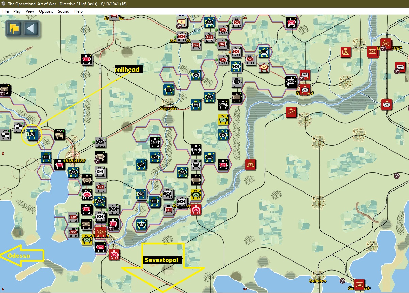Image resolution: width=409 pixels, height=293 pixels.
Task: Select the blue infantry division 9-12
Action: point(182,172)
